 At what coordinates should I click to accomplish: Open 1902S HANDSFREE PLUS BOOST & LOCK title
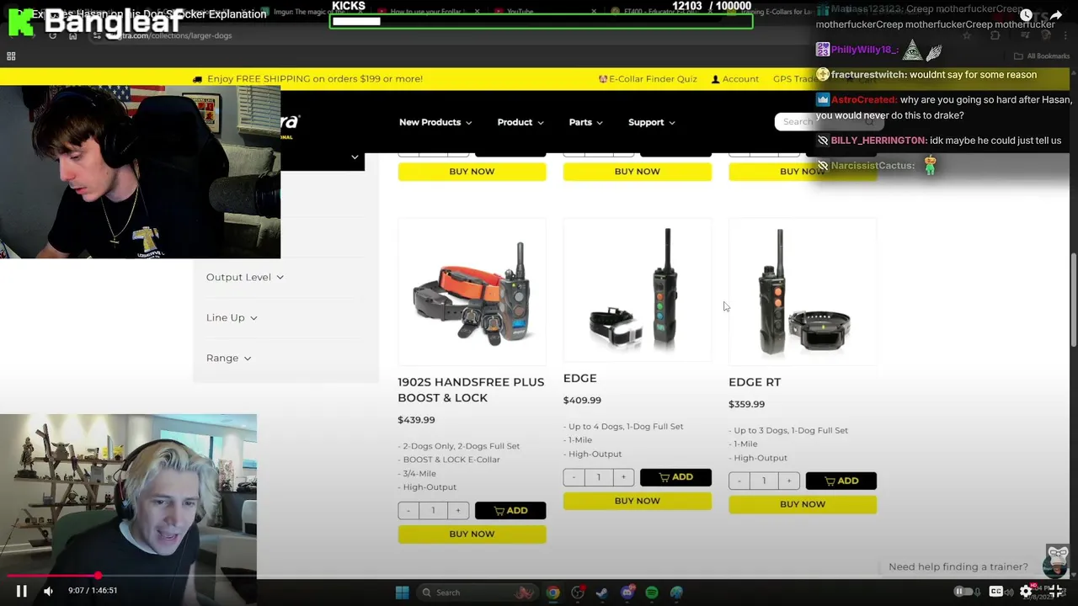click(x=471, y=390)
